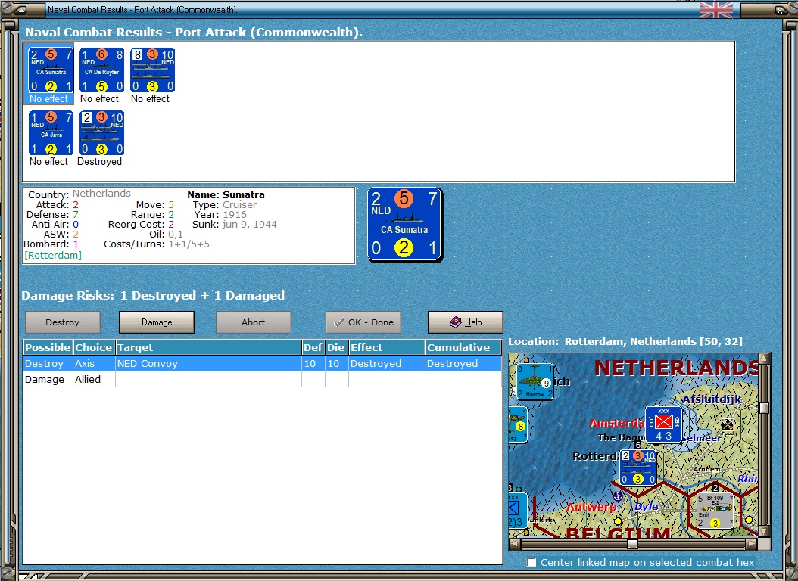Select the CA Sumatra unit counter
The image size is (798, 581).
(51, 70)
